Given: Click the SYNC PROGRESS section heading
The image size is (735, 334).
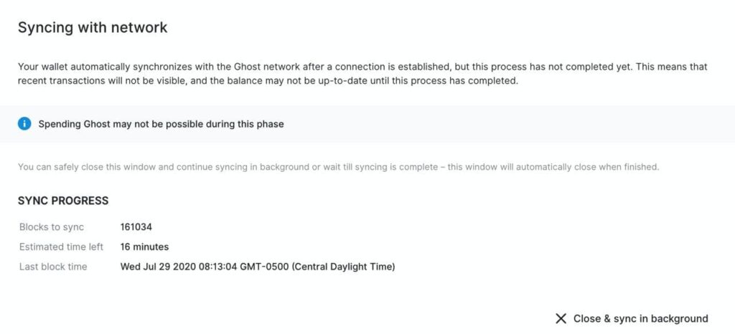Looking at the screenshot, I should pyautogui.click(x=63, y=201).
